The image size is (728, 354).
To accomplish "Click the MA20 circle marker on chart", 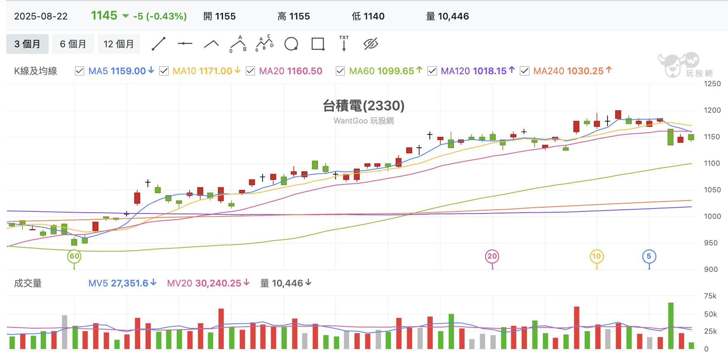I will pyautogui.click(x=492, y=256).
